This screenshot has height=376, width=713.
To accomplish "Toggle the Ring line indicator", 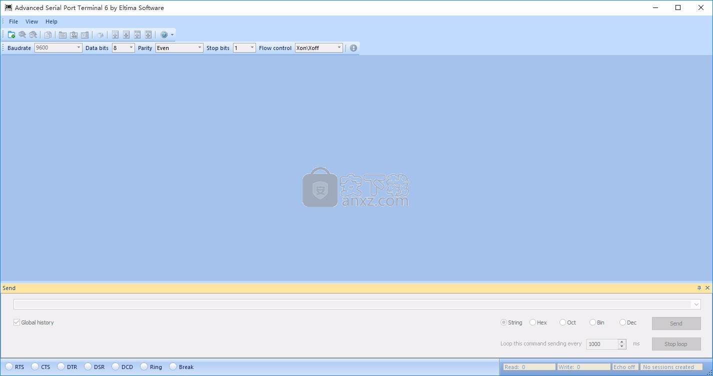I will (x=144, y=366).
